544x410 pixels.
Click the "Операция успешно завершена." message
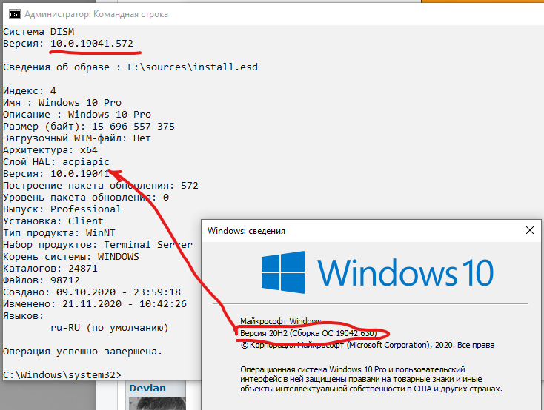82,351
